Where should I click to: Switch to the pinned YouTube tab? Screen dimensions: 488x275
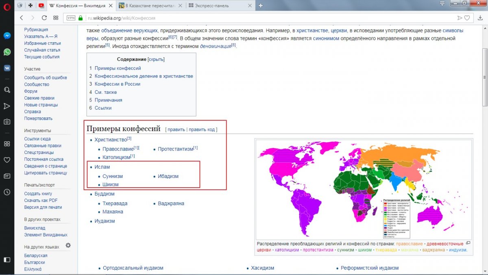point(41,6)
